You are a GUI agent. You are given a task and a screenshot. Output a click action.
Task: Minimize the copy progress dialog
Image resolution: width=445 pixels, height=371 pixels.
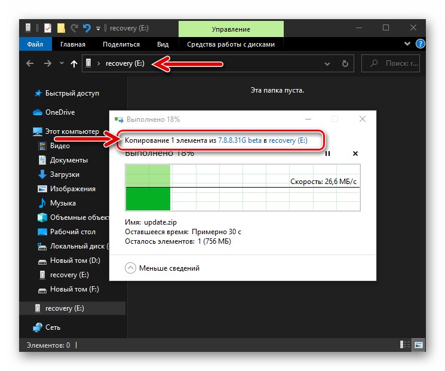click(308, 119)
